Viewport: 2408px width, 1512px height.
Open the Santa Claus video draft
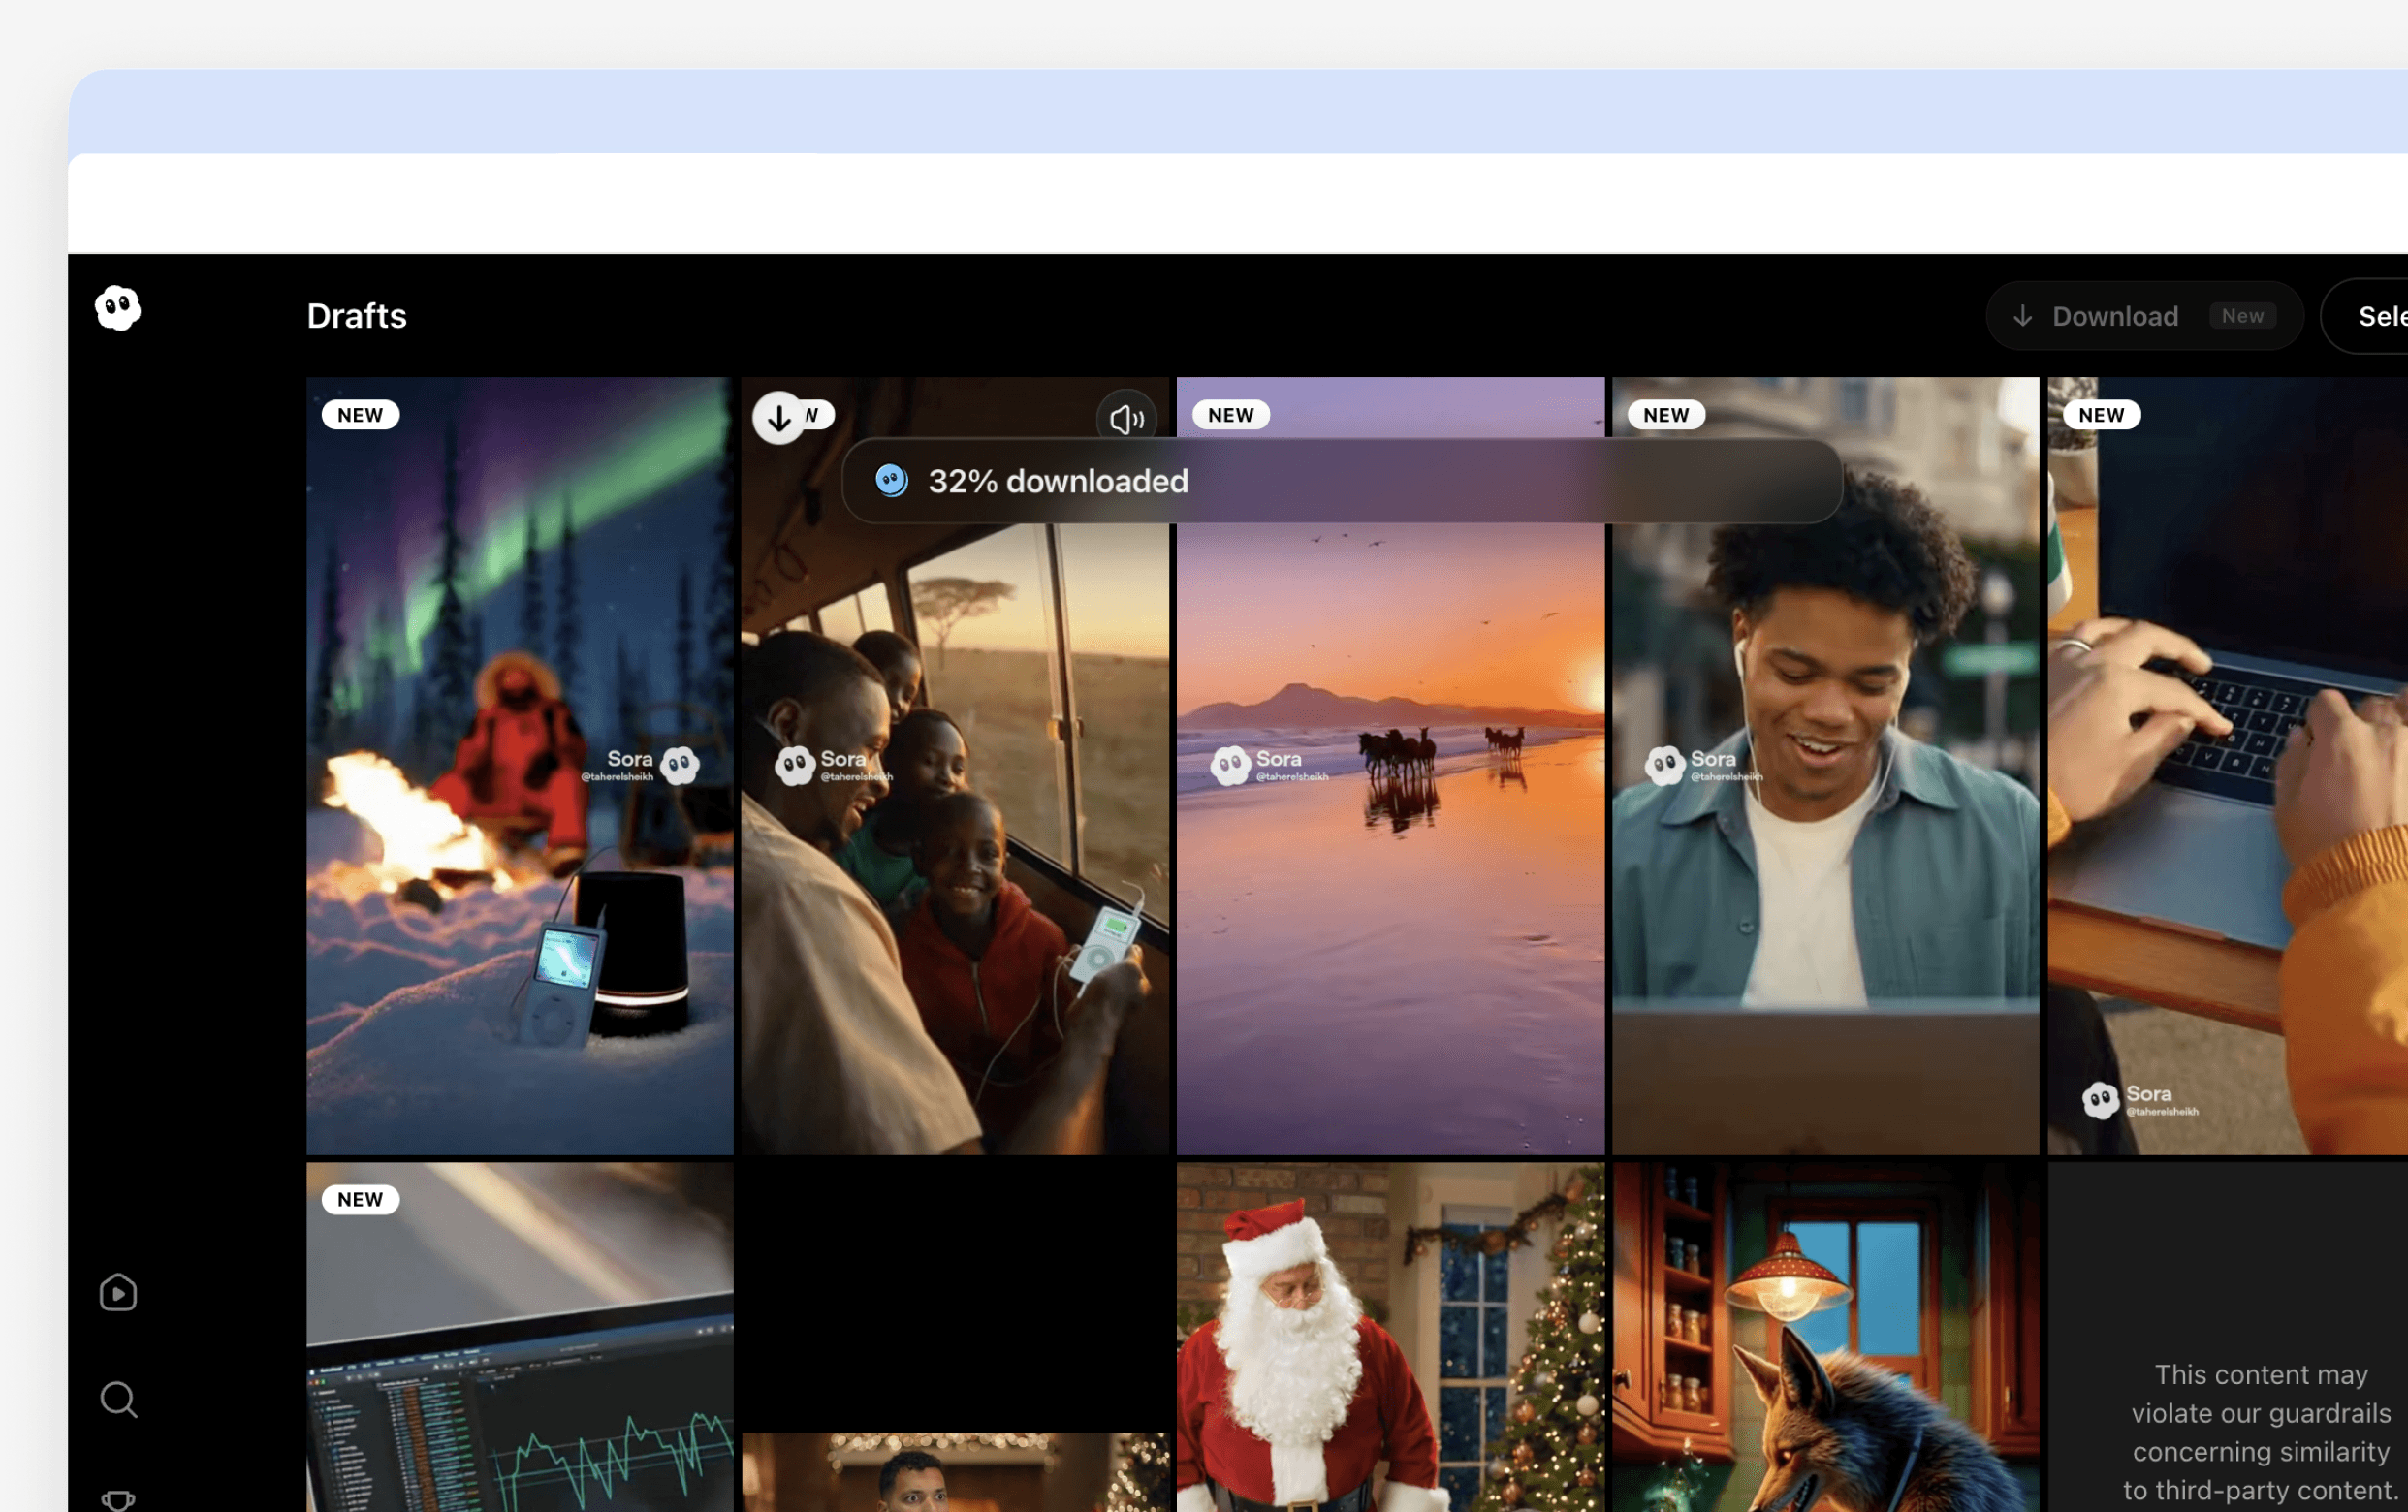point(1390,1340)
